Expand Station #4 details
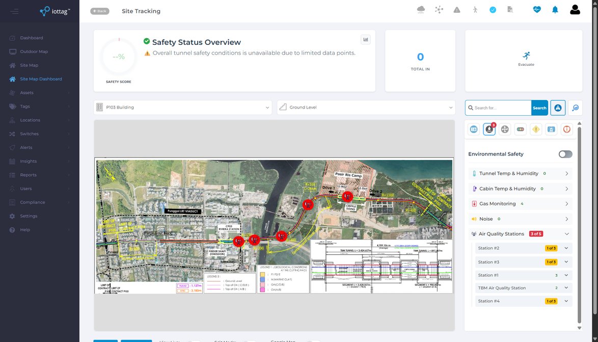 pos(524,301)
